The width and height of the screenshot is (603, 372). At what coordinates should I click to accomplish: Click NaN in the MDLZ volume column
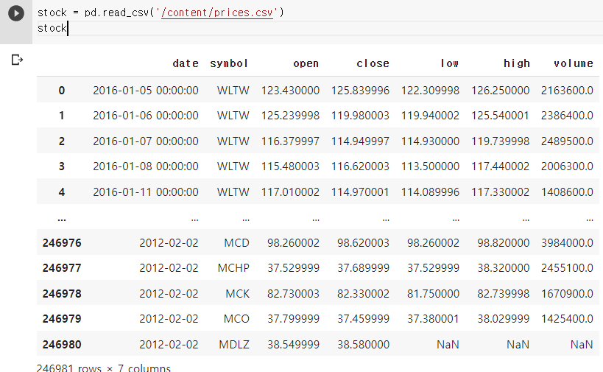click(582, 344)
